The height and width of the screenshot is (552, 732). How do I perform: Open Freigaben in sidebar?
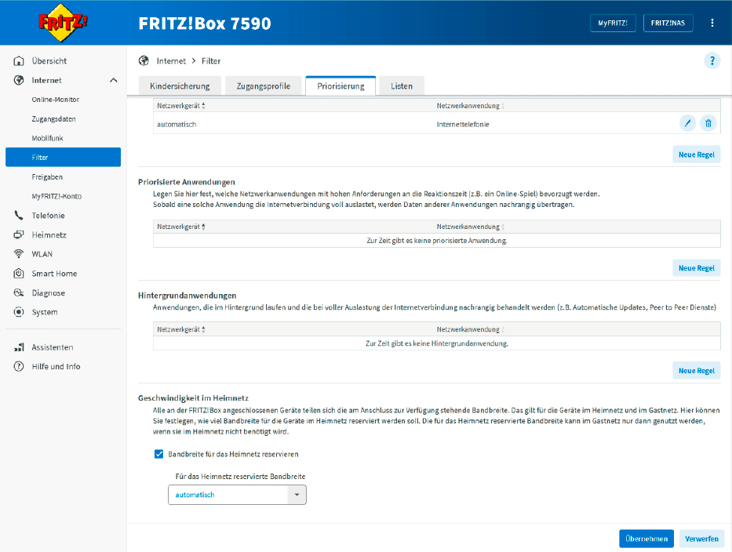point(47,177)
